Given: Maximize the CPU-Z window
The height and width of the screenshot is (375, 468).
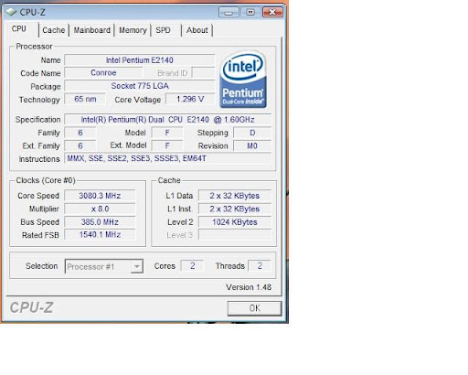Looking at the screenshot, I should (x=250, y=12).
